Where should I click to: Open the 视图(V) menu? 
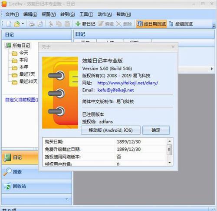coord(49,14)
